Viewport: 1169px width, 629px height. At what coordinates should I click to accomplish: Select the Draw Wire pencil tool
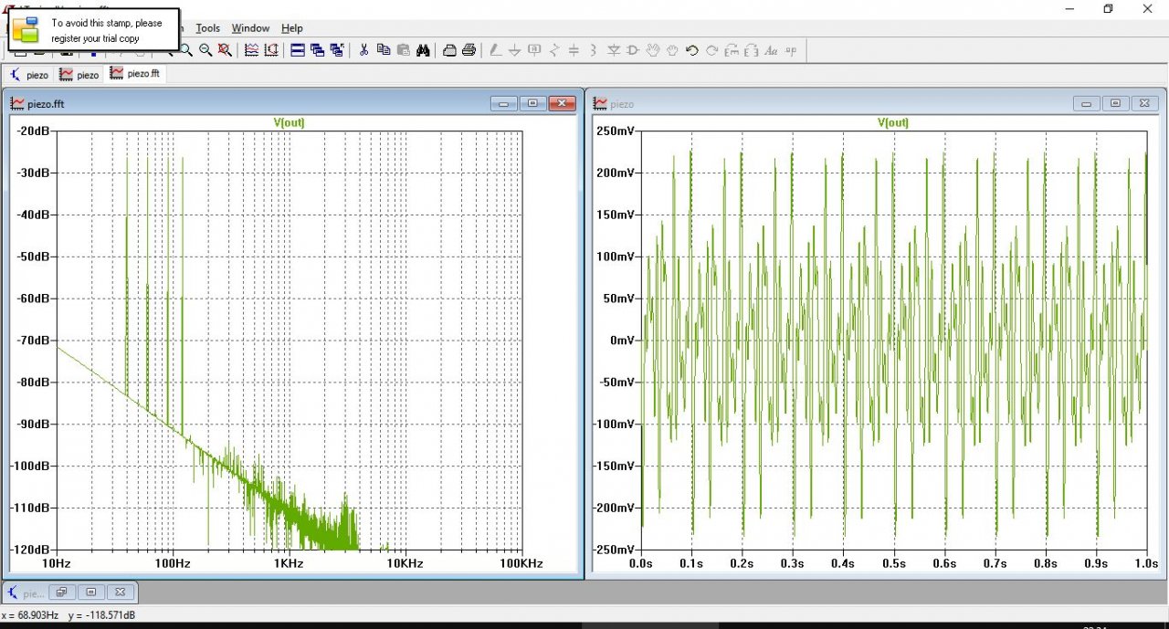pyautogui.click(x=496, y=50)
